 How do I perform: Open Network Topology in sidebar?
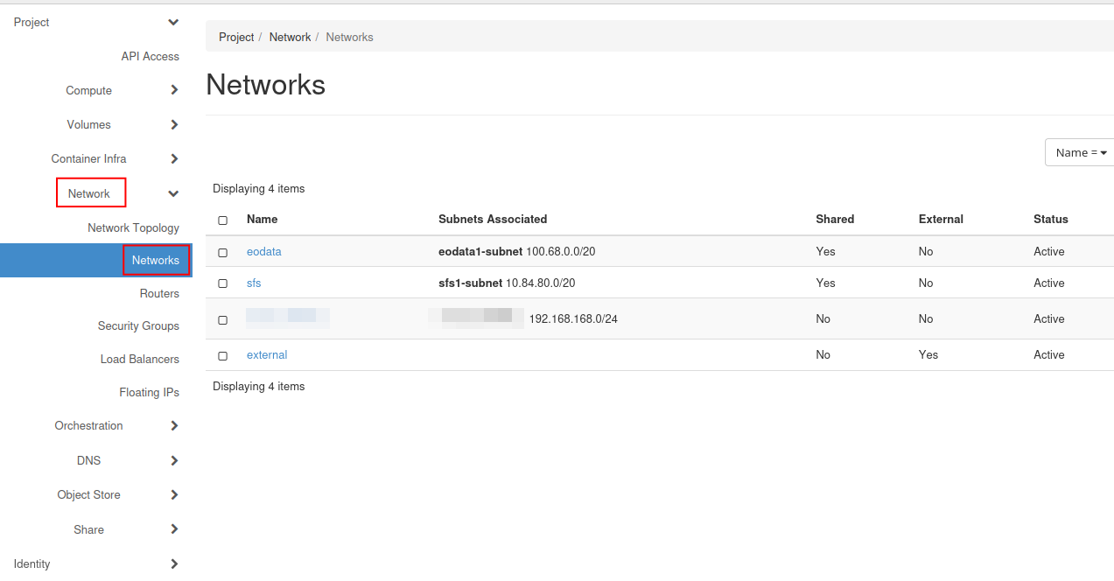pyautogui.click(x=133, y=227)
